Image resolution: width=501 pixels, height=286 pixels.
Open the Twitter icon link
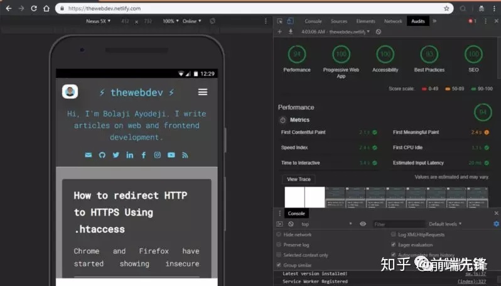116,155
